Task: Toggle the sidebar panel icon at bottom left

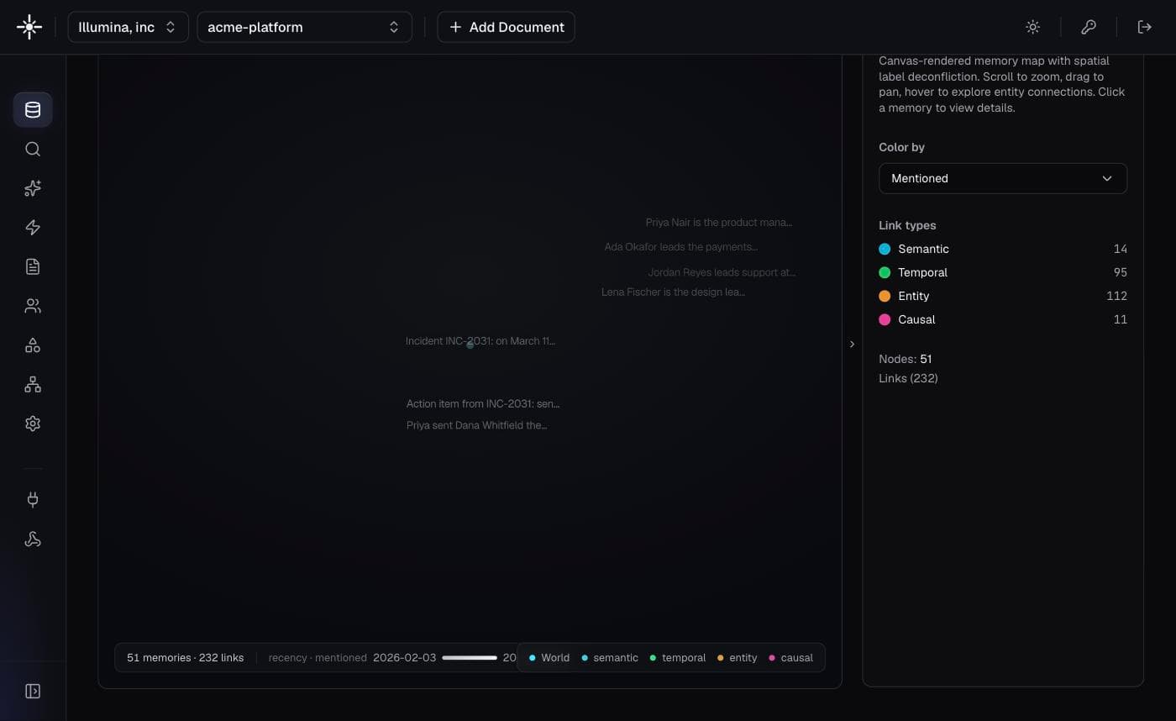Action: [33, 691]
